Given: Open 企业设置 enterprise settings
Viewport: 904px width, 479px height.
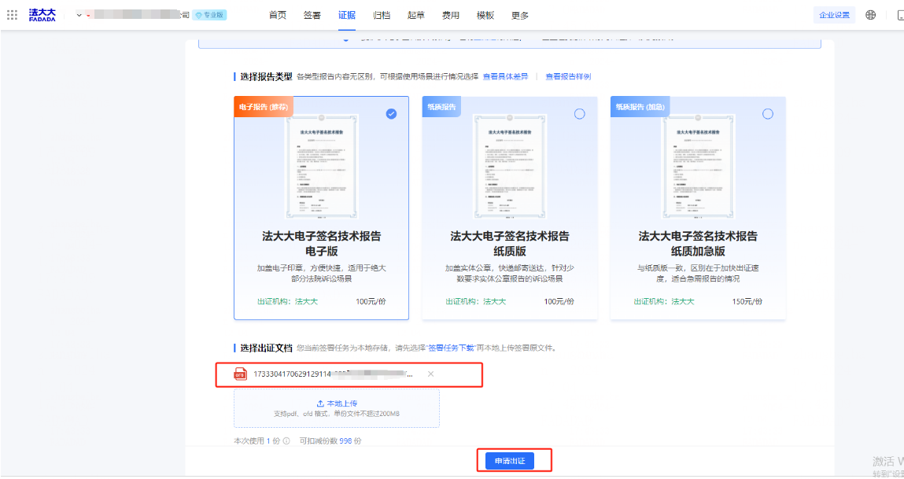Looking at the screenshot, I should pyautogui.click(x=834, y=15).
